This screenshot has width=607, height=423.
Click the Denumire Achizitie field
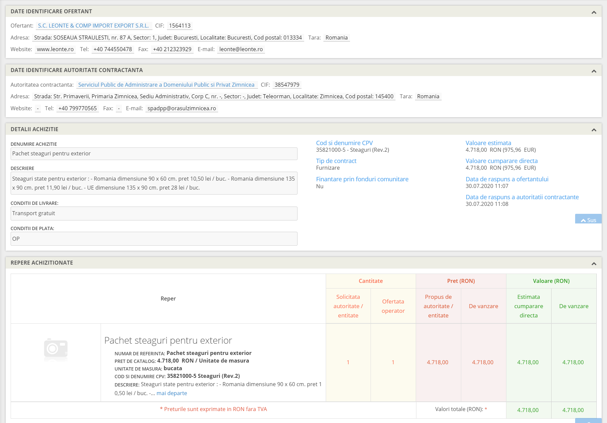154,154
